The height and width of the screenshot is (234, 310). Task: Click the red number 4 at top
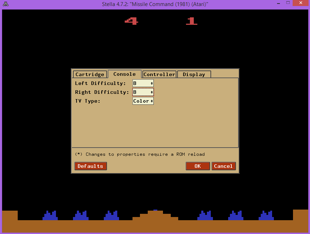131,21
